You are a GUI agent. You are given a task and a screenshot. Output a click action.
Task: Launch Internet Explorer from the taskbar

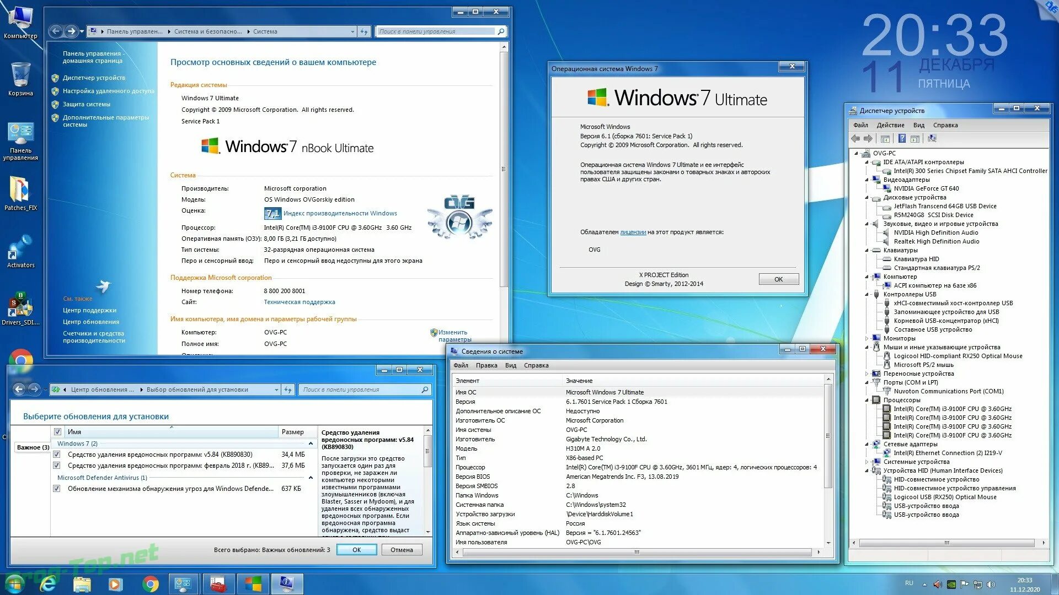tap(49, 584)
